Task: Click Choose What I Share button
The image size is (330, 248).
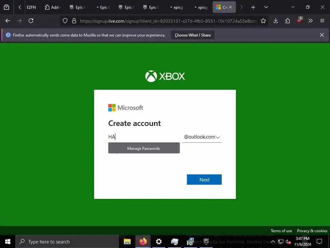Action: [193, 35]
